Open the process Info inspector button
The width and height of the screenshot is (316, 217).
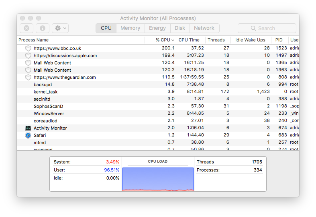tap(42, 28)
